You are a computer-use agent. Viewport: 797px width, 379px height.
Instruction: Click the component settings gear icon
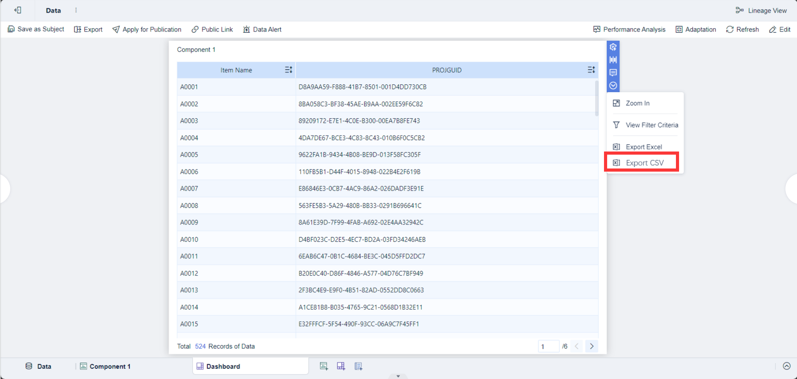[613, 47]
